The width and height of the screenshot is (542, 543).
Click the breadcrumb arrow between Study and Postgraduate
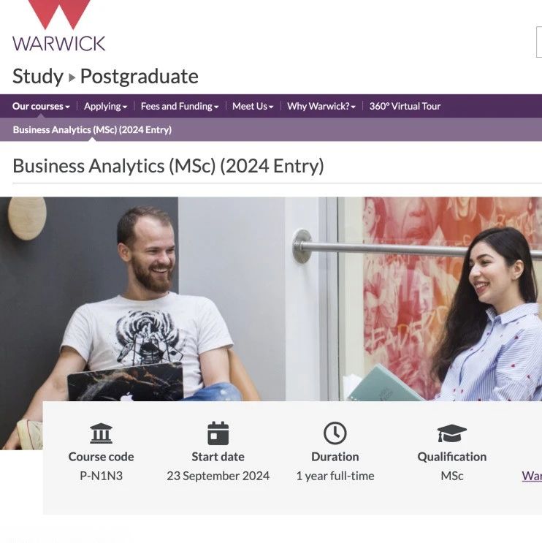72,77
